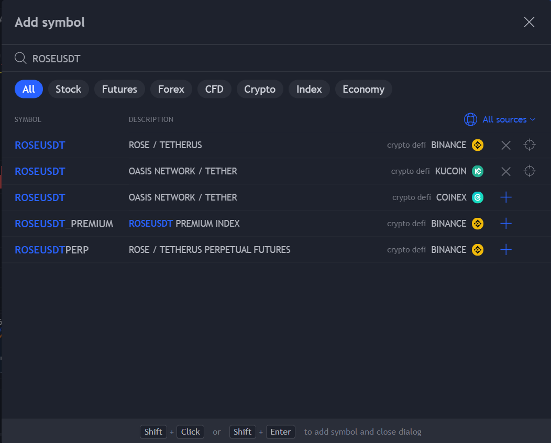This screenshot has width=551, height=443.
Task: Click Binance logo on the PREMIUM INDEX row
Action: (x=478, y=224)
